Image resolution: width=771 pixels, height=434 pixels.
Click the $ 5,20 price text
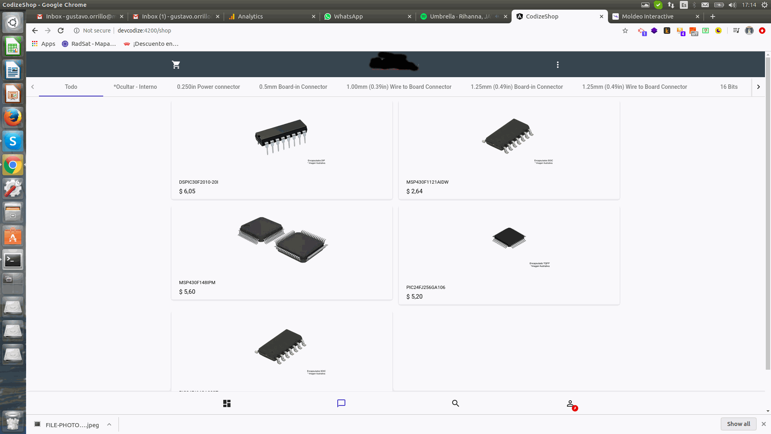414,297
